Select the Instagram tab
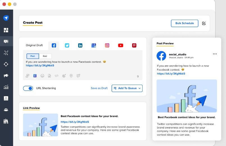Screen dimensions: 226x146 [107, 46]
